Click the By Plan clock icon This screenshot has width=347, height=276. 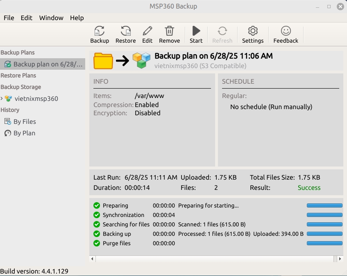click(8, 133)
